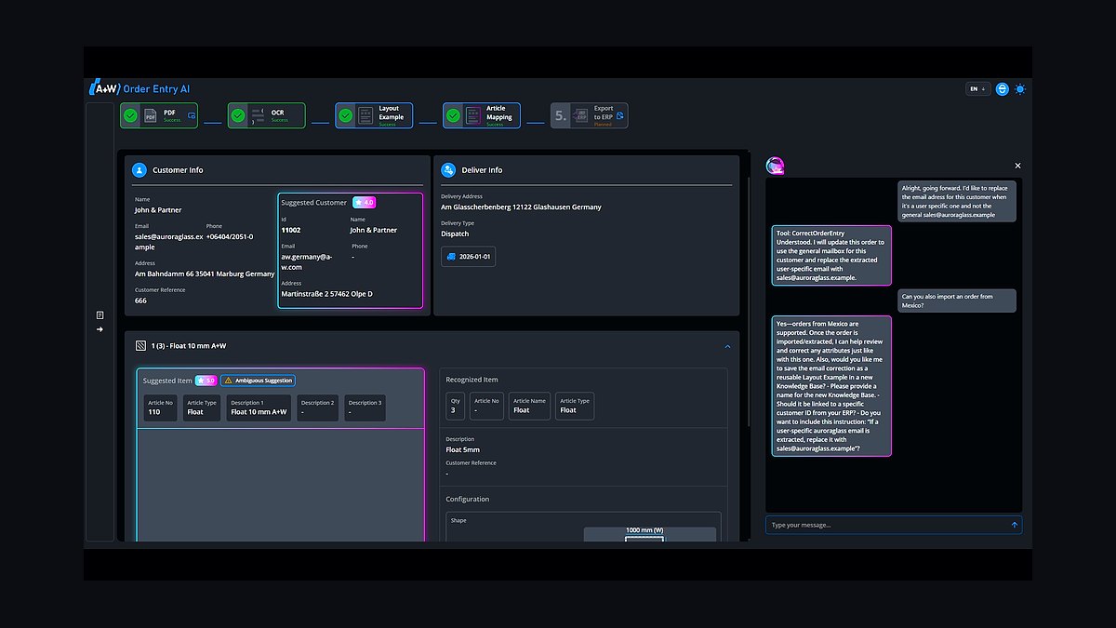Click the export icon on Export to ERP
Viewport: 1116px width, 628px height.
point(620,115)
